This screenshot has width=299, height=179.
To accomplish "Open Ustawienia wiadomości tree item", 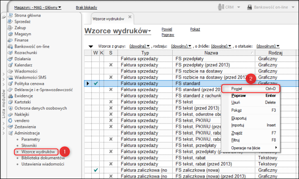I will click(x=43, y=164).
